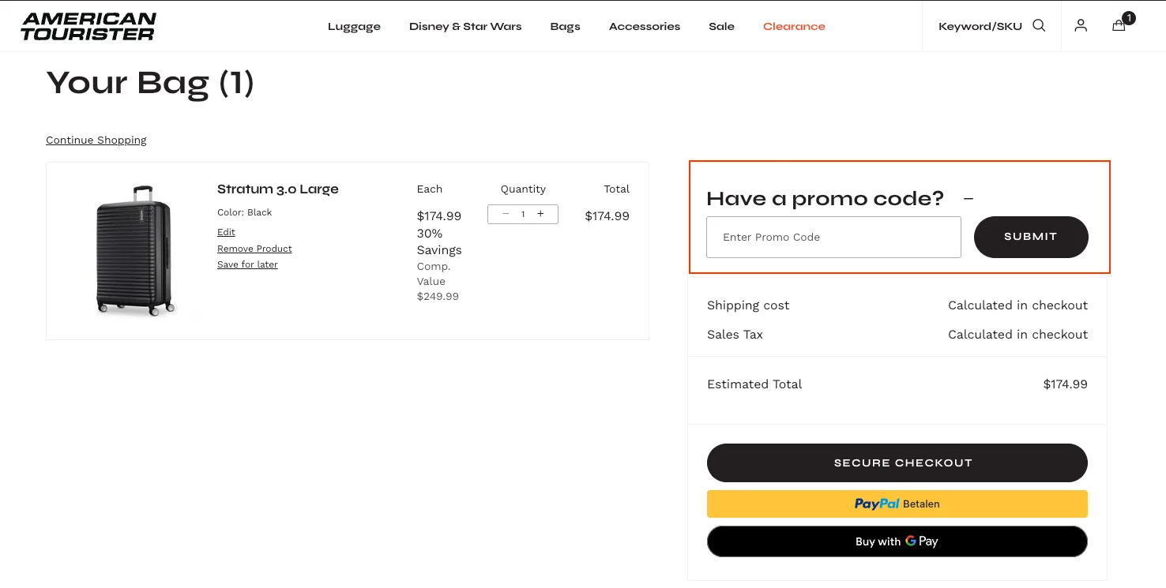
Task: Click the Edit link for Stratum 3.0 Large
Action: 226,232
